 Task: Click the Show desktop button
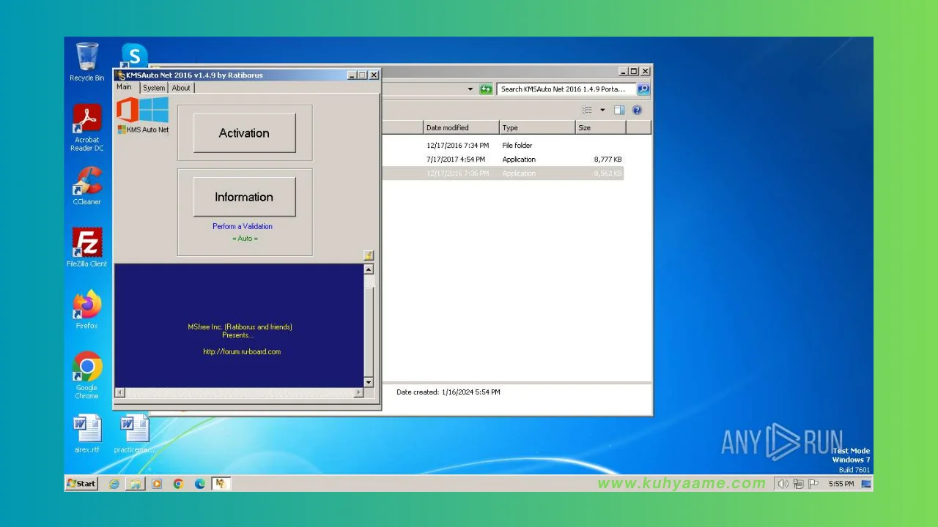coord(866,484)
